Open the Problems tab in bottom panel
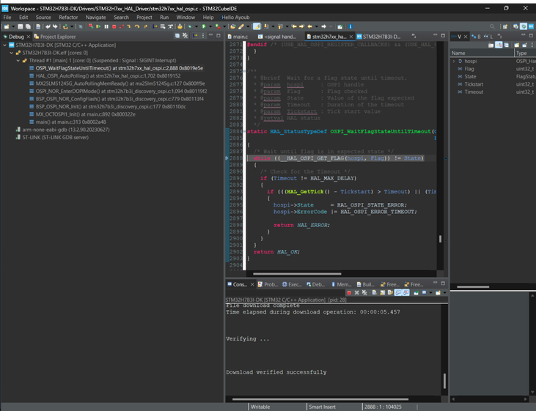 pos(268,284)
